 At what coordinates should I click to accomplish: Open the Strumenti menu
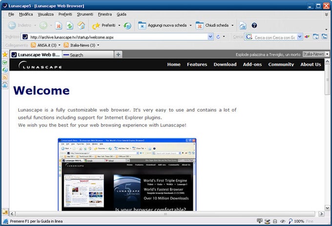(85, 14)
